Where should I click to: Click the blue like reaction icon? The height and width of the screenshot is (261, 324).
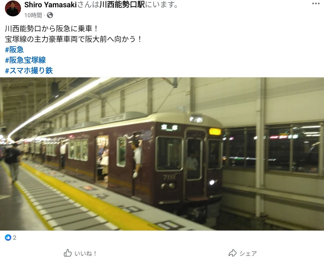pos(8,238)
